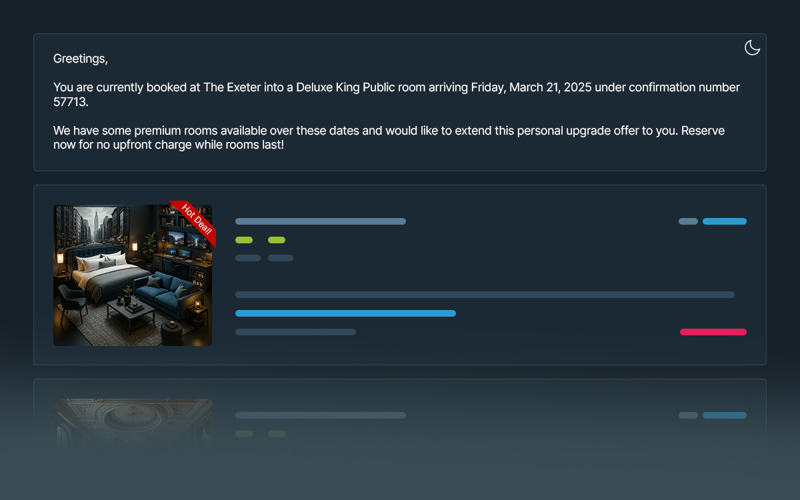The height and width of the screenshot is (500, 800).
Task: Click the gray bar beneath the blue link bar
Action: point(295,332)
